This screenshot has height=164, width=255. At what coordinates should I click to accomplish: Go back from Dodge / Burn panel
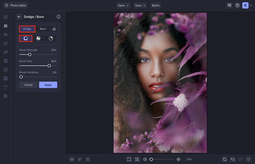tap(19, 16)
